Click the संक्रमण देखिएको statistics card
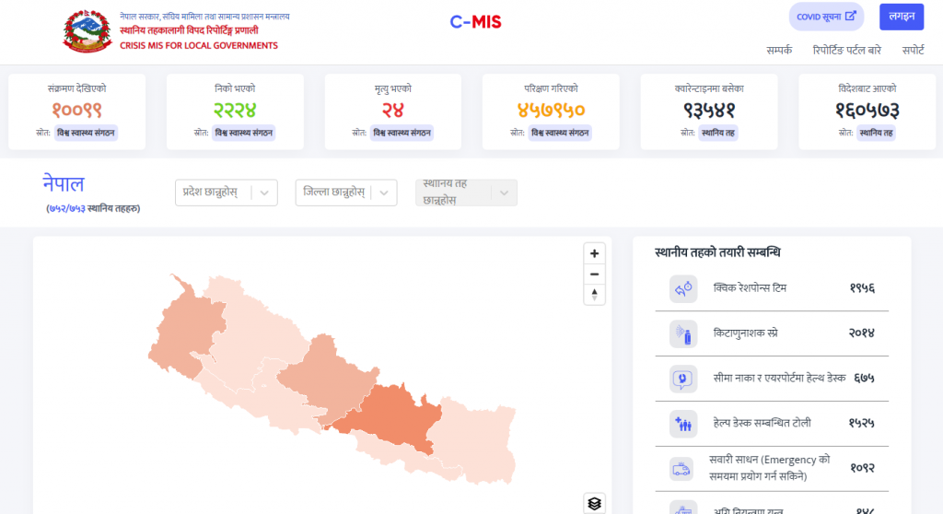The height and width of the screenshot is (514, 943). (x=77, y=111)
